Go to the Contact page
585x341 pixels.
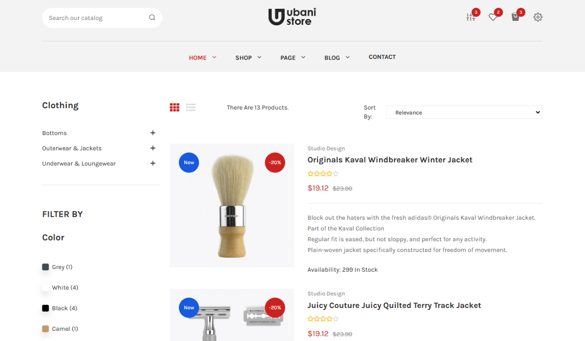tap(382, 57)
